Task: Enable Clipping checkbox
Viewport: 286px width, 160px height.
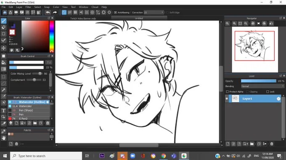Action: (247, 92)
